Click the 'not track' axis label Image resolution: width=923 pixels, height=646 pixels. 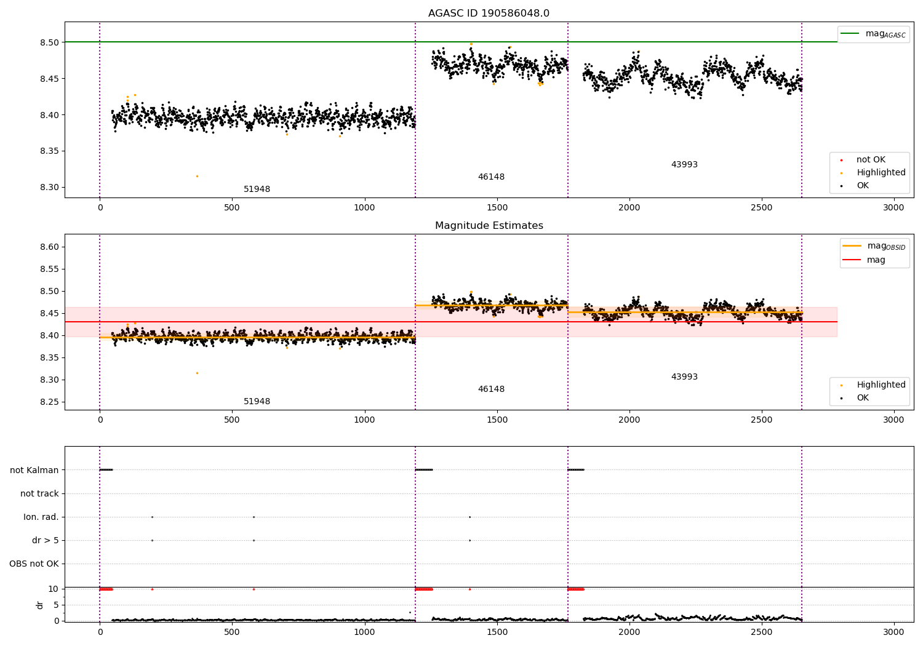click(x=39, y=493)
